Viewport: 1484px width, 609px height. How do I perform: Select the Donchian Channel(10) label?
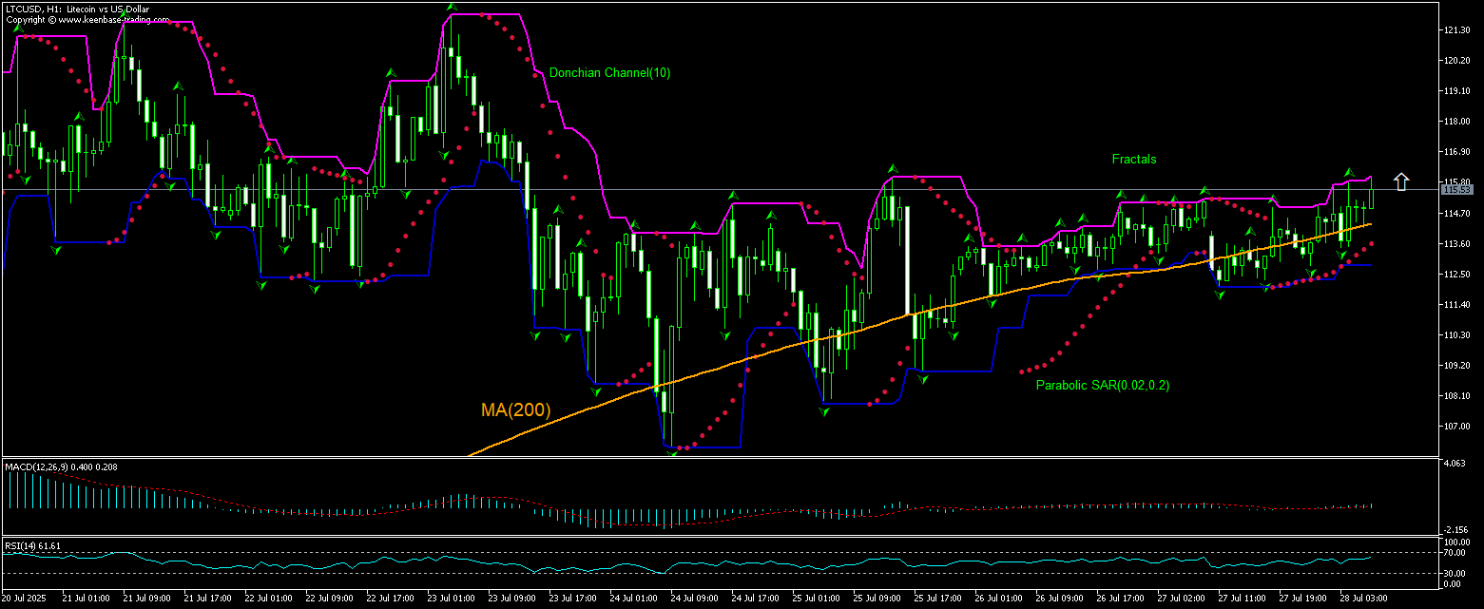(x=609, y=73)
